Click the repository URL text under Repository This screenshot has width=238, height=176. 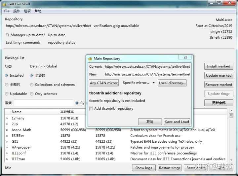pyautogui.click(x=48, y=26)
